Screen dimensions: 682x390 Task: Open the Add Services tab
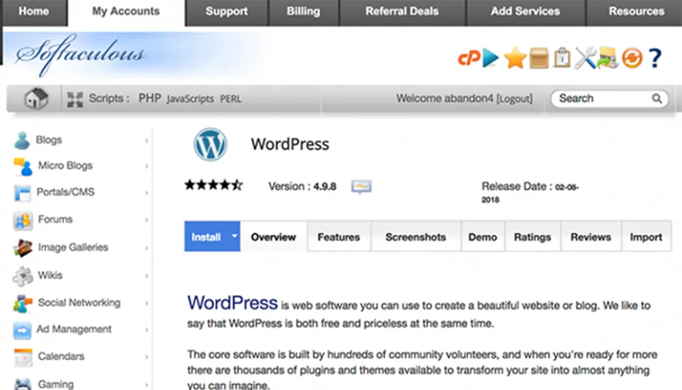pyautogui.click(x=526, y=11)
